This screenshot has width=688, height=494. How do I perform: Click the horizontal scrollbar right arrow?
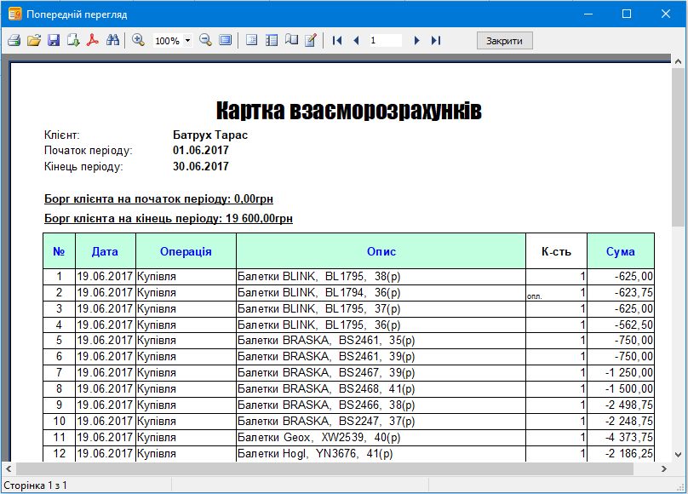(x=666, y=468)
